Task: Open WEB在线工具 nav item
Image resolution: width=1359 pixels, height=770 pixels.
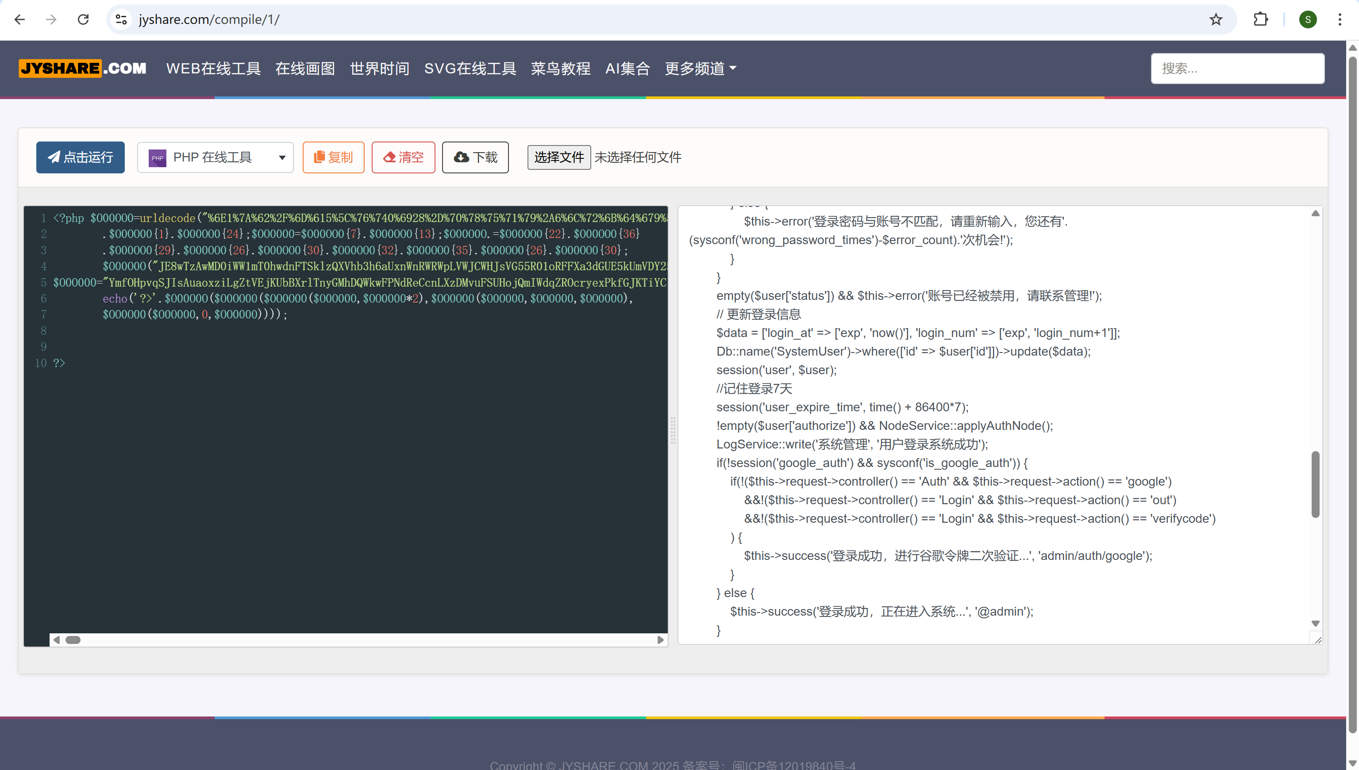Action: tap(213, 68)
